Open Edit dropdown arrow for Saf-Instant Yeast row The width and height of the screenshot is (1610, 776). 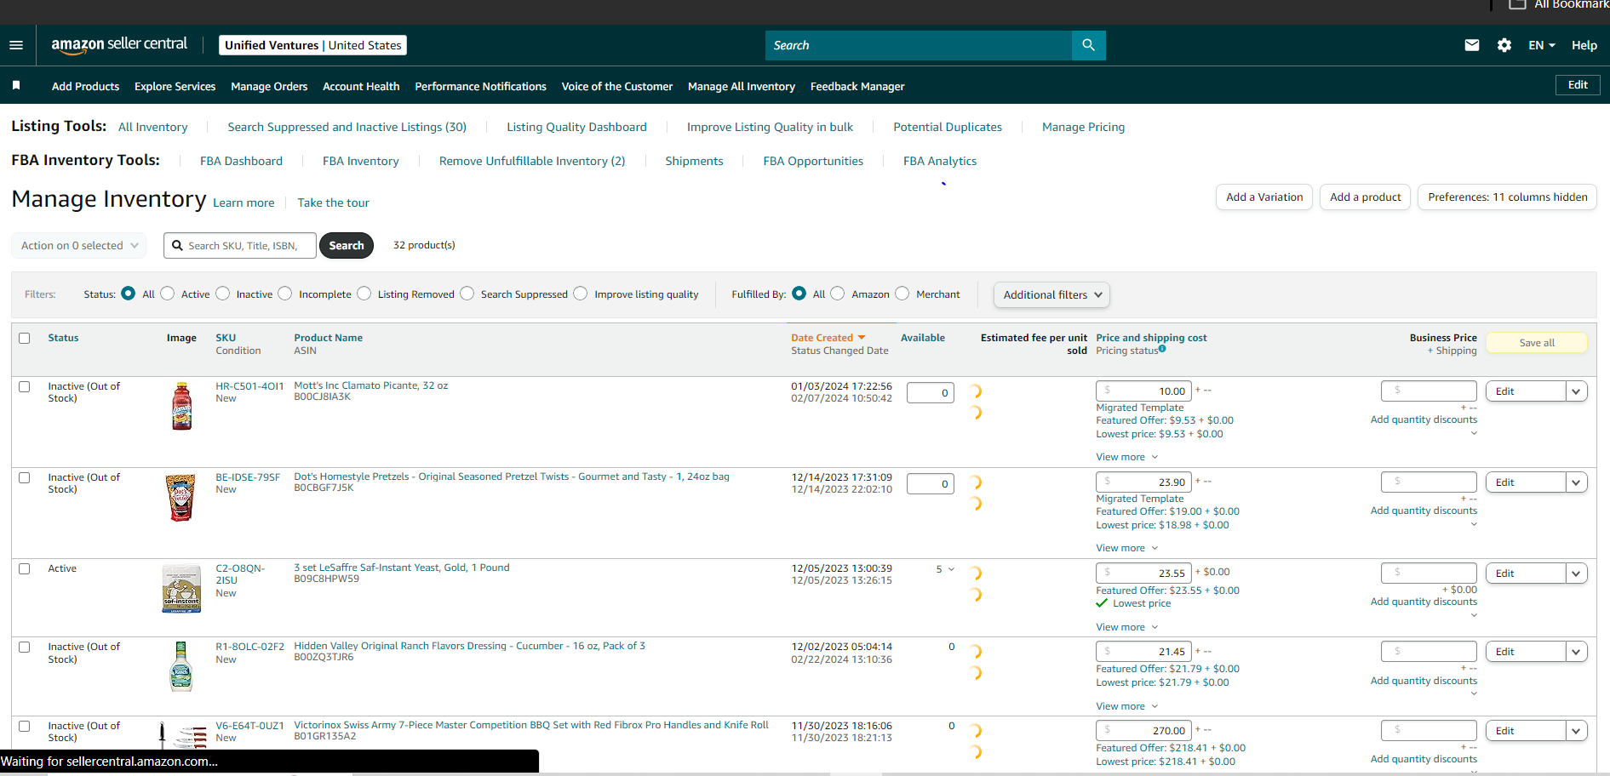tap(1577, 573)
